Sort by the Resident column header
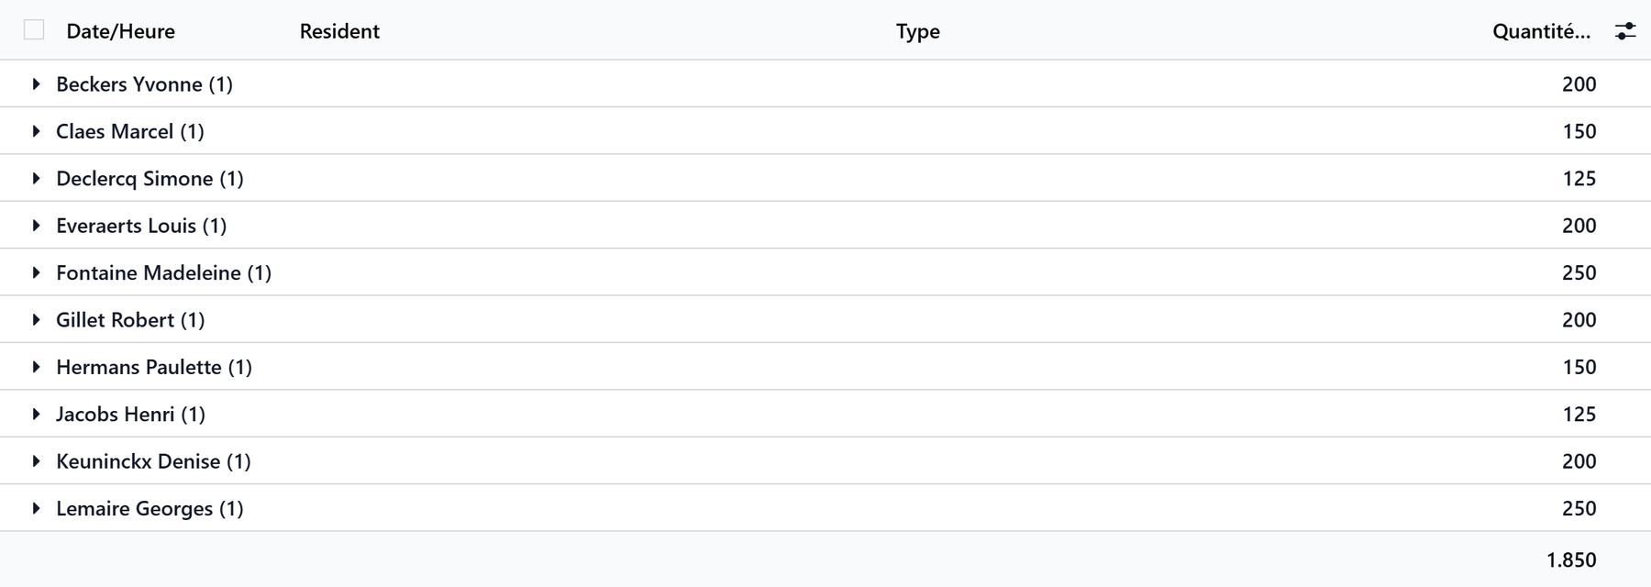This screenshot has width=1651, height=587. pyautogui.click(x=339, y=31)
